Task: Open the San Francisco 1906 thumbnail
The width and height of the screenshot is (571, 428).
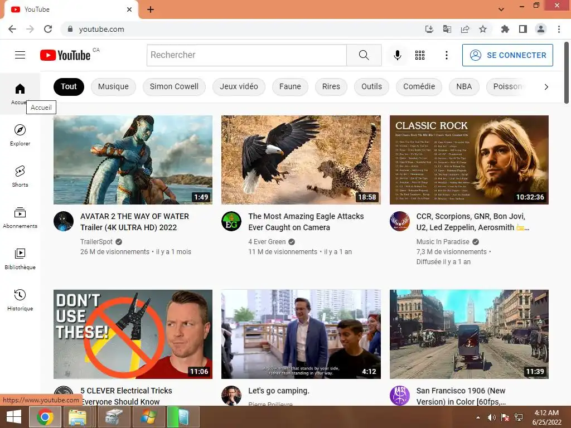Action: pos(469,334)
